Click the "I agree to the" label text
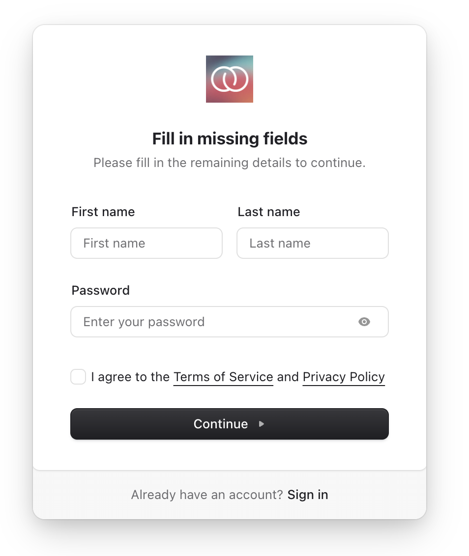The image size is (469, 556). tap(130, 377)
